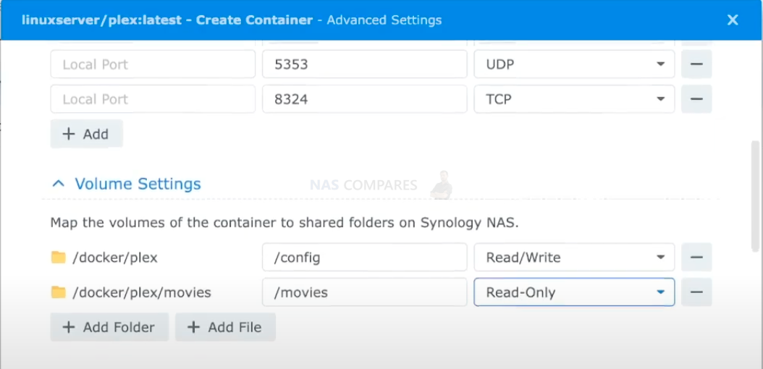The width and height of the screenshot is (763, 369).
Task: Click folder icon beside /docker/plex /config row
Action: 59,257
